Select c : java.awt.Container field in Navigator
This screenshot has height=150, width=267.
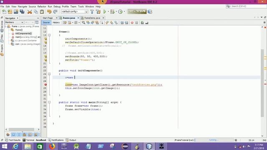(26, 40)
